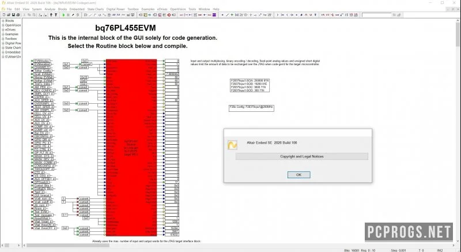Expand the eDrives tree node
Image resolution: width=461 pixels, height=252 pixels.
[3, 30]
